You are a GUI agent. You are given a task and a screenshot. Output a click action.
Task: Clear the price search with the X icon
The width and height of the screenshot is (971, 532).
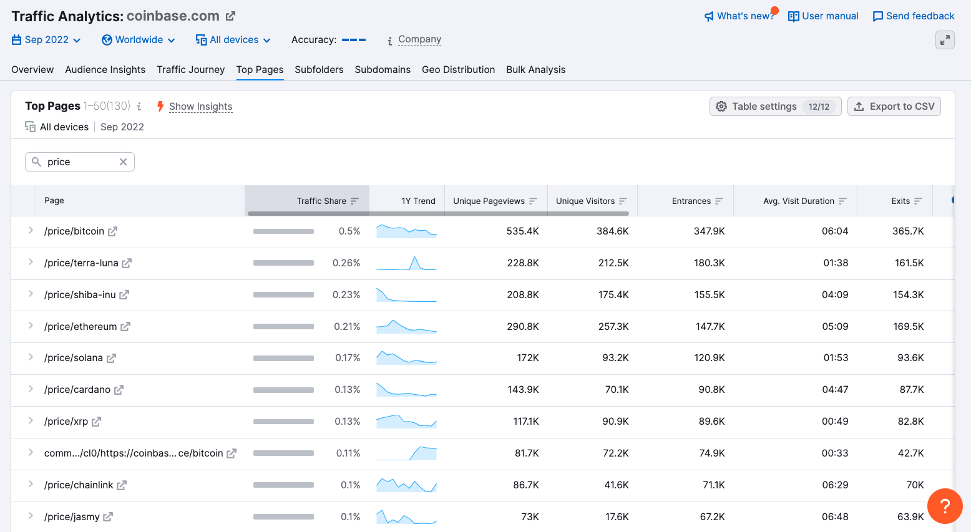pyautogui.click(x=123, y=162)
